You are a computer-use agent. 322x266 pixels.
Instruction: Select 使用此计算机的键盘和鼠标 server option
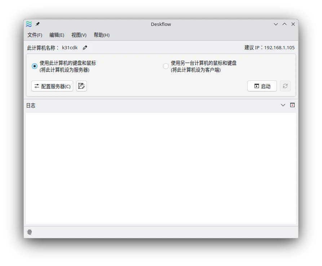(x=35, y=66)
